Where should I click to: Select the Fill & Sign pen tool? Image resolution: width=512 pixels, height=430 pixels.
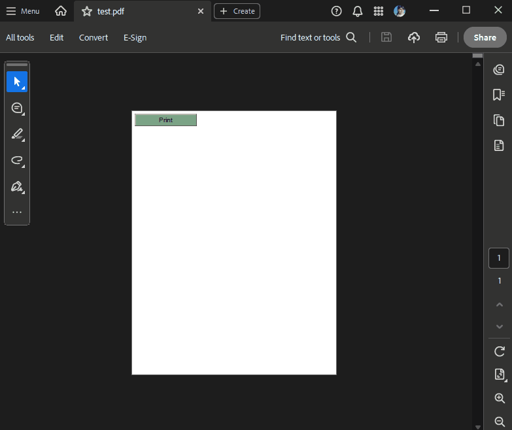[17, 187]
